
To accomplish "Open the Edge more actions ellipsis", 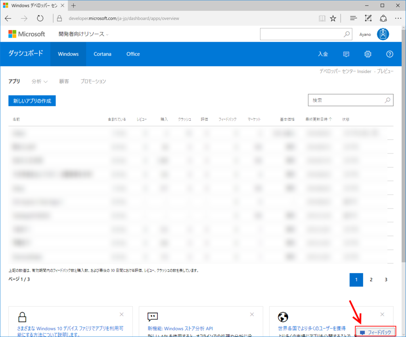I will 398,18.
